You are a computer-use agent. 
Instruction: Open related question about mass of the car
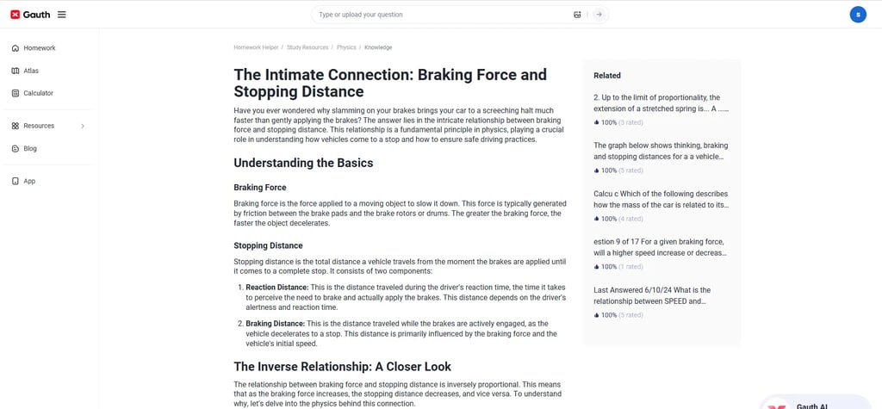pyautogui.click(x=661, y=199)
